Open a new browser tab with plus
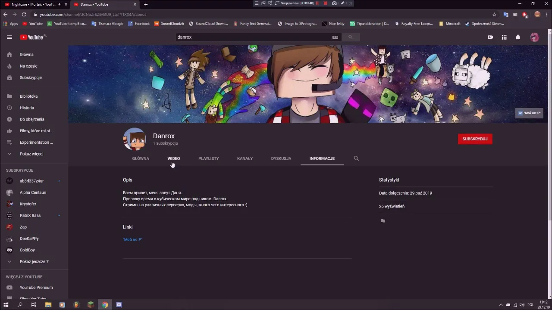Screen dimensions: 552x310 (x=146, y=4)
